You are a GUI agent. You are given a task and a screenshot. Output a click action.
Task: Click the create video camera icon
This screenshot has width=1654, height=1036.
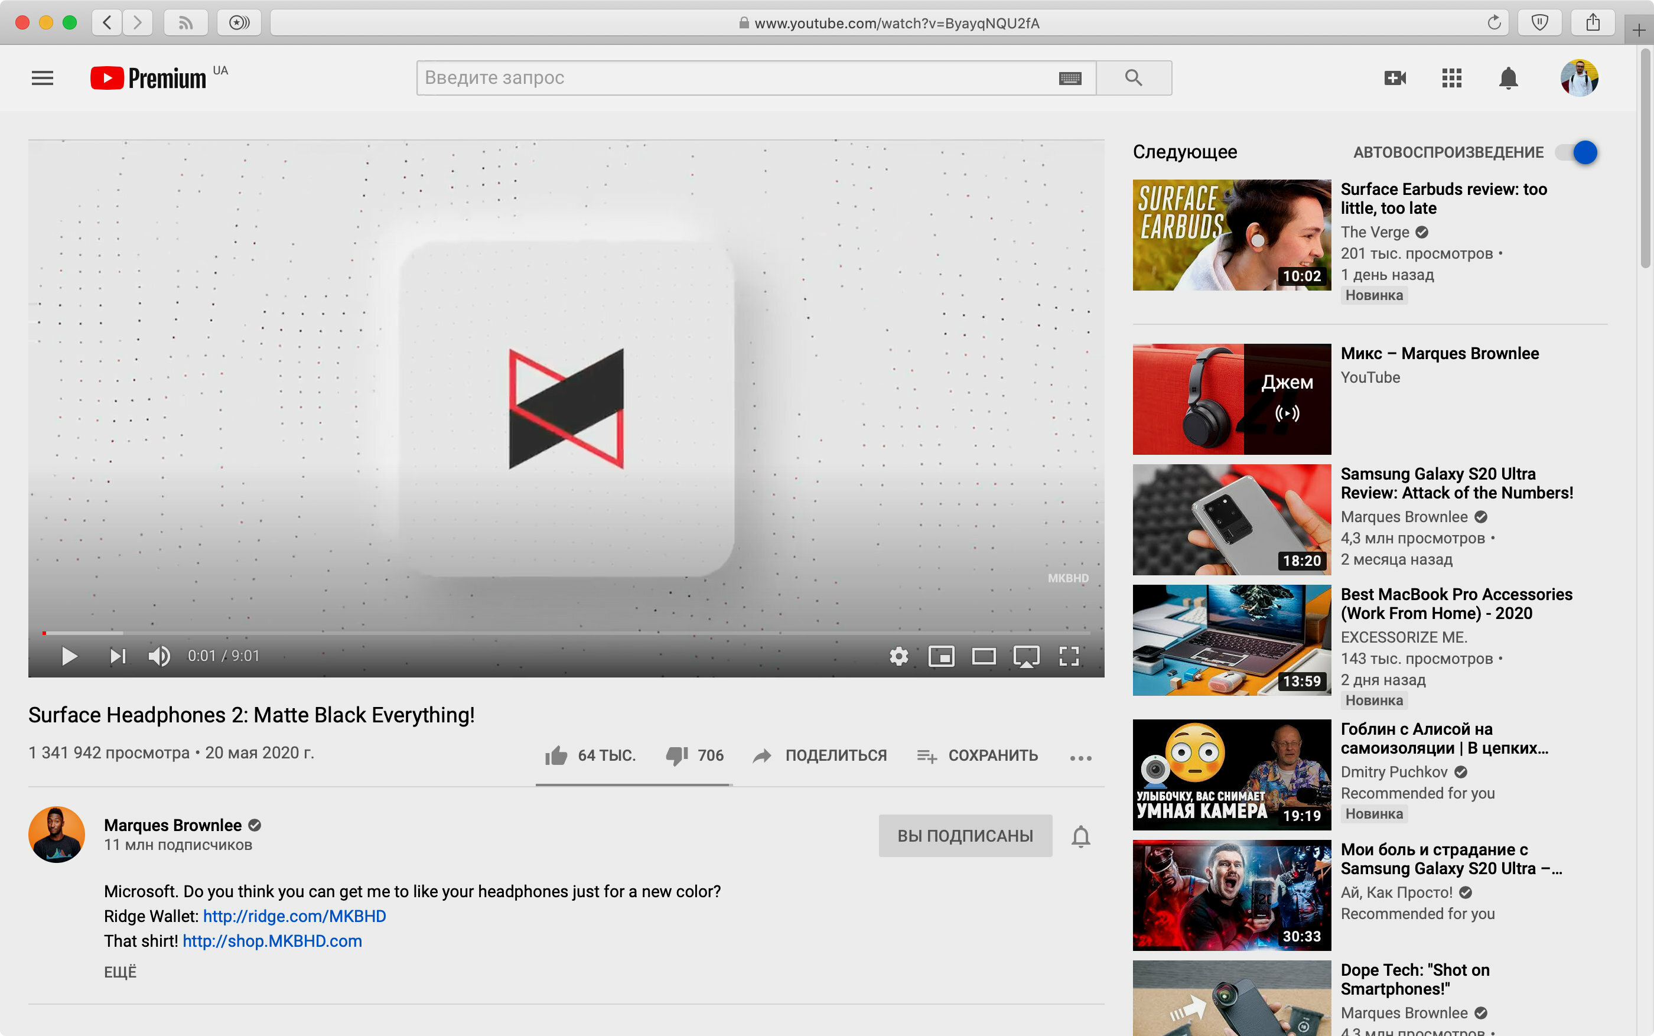click(1395, 78)
